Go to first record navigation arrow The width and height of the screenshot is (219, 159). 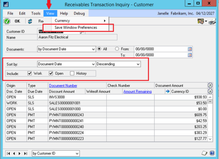pyautogui.click(x=8, y=153)
